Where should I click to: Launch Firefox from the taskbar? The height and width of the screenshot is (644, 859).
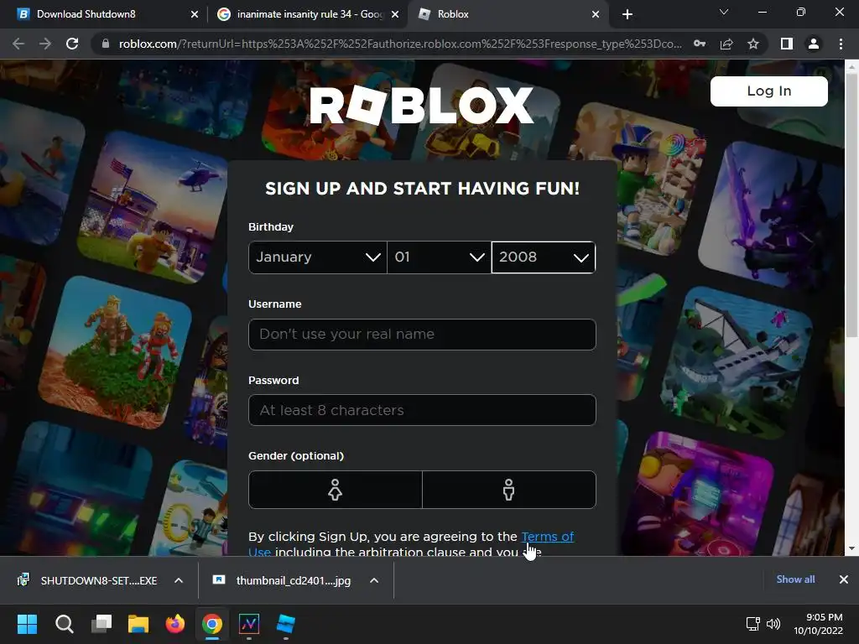tap(175, 624)
